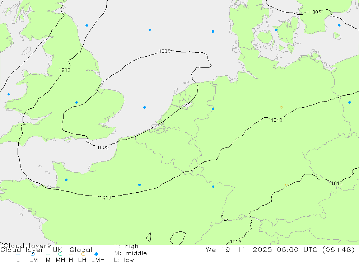Screen dimensions: 359x263
Task: Click the 1005 isobar label in the North Sea
Action: (x=165, y=51)
